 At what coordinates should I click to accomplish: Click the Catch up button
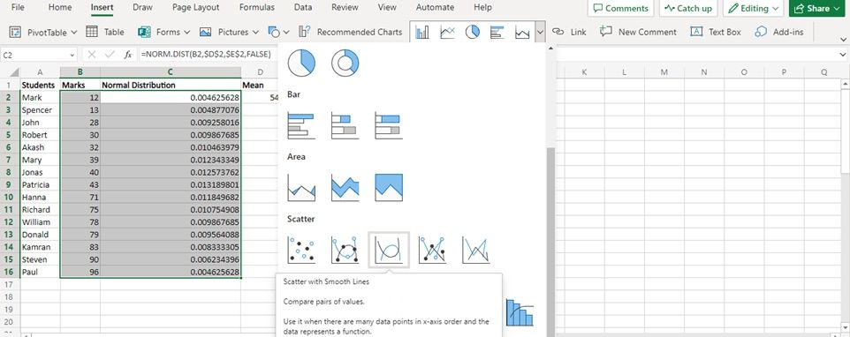coord(688,8)
